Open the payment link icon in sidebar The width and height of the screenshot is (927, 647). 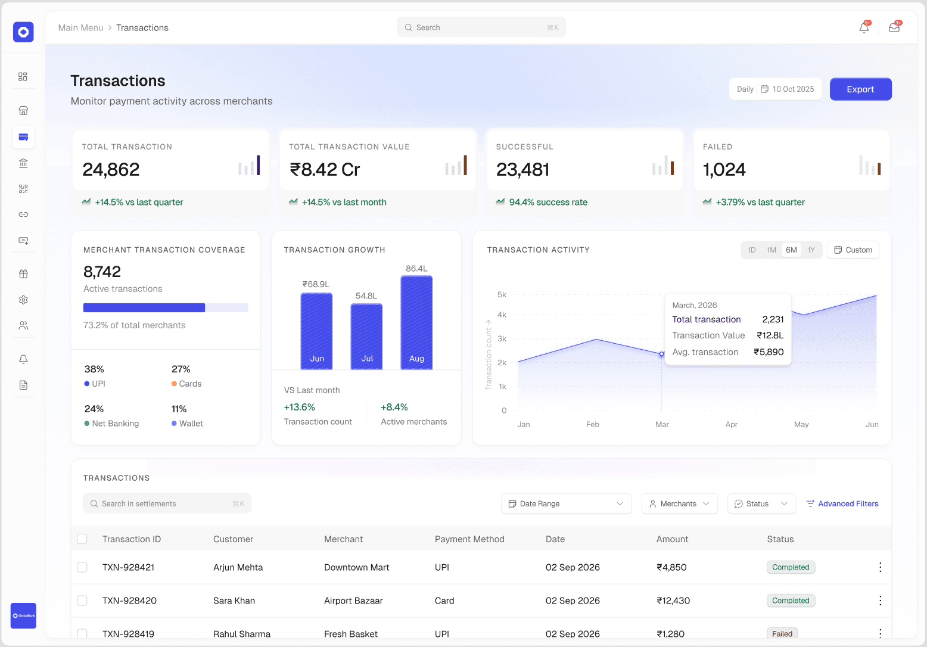point(23,214)
